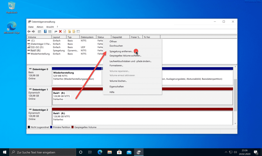This screenshot has height=156, width=262.
Task: Click the Cortana circle on the taskbar
Action: [x=81, y=152]
